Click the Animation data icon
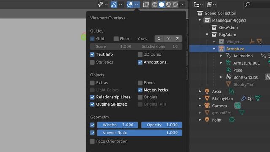The width and height of the screenshot is (270, 152). coord(228,56)
